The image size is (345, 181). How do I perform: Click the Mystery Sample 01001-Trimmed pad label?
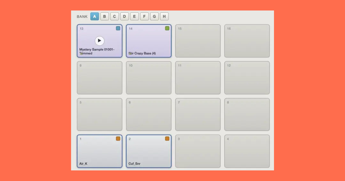(97, 51)
